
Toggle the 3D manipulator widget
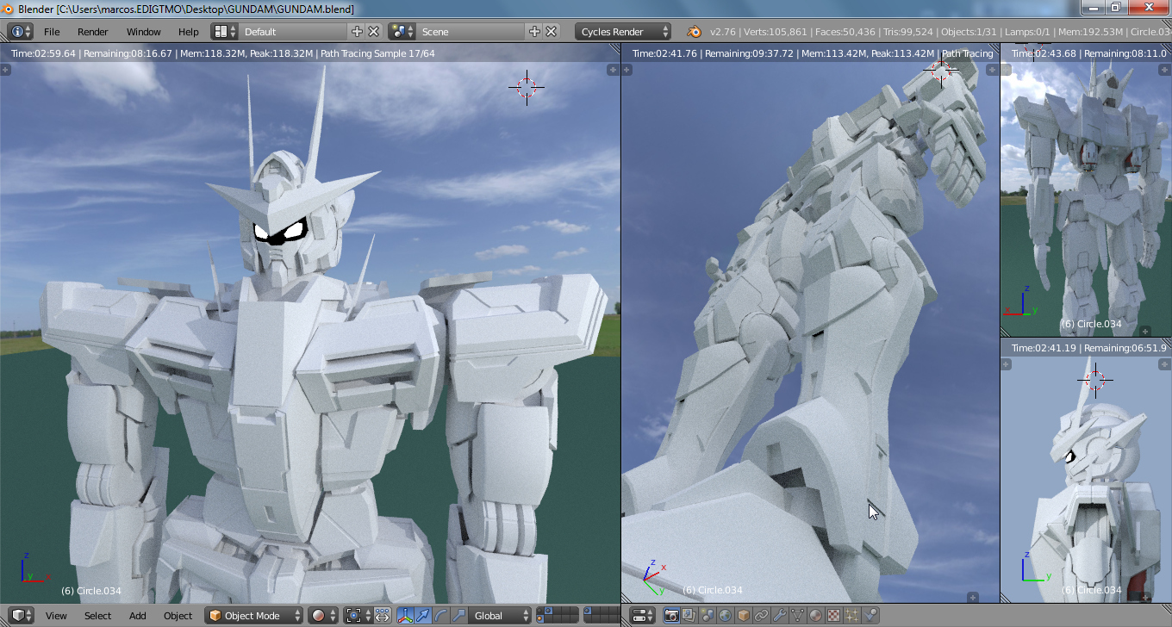tap(405, 616)
